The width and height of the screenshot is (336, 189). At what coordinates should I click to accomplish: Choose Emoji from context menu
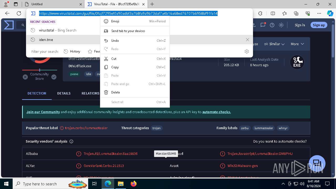(x=135, y=21)
